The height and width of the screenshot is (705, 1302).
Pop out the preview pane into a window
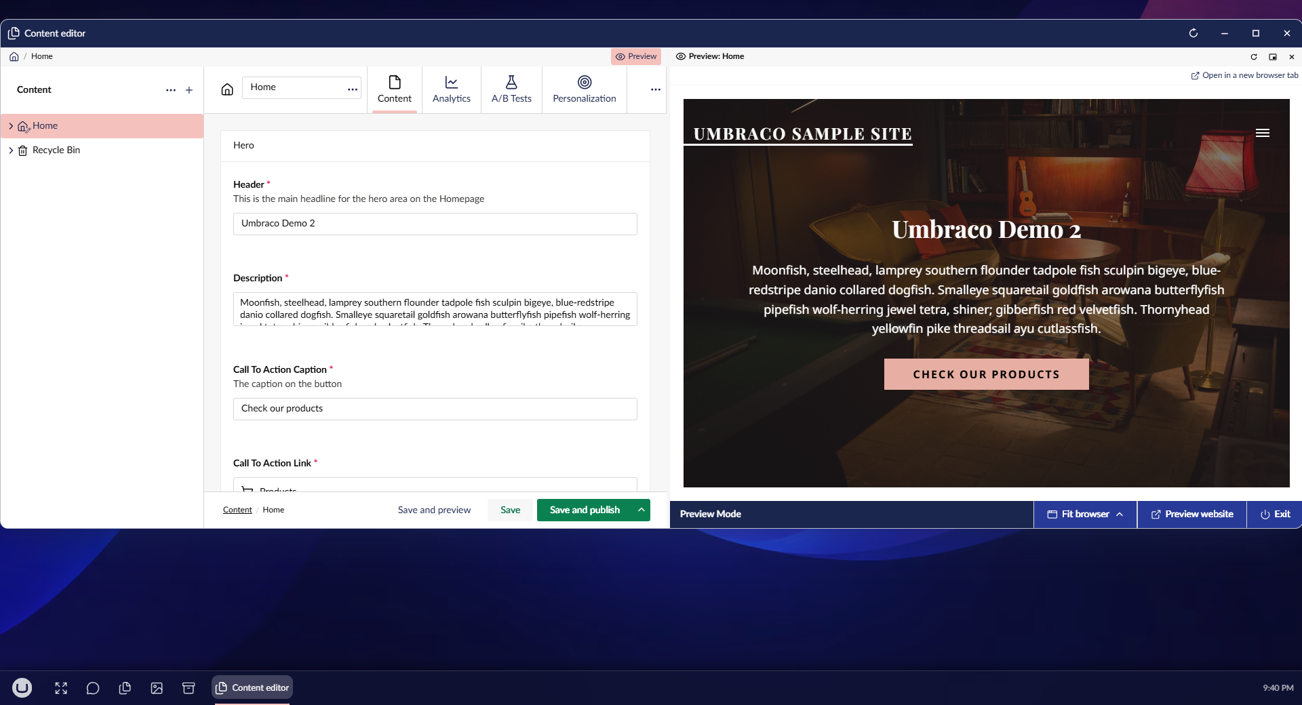tap(1273, 57)
